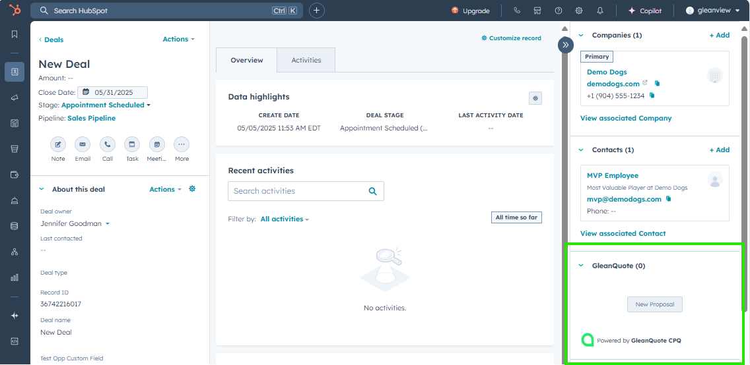
Task: Open the Commerce wallet sidebar icon
Action: 15,175
